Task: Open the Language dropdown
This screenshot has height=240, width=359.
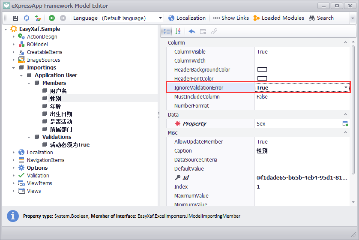Action: [161, 18]
